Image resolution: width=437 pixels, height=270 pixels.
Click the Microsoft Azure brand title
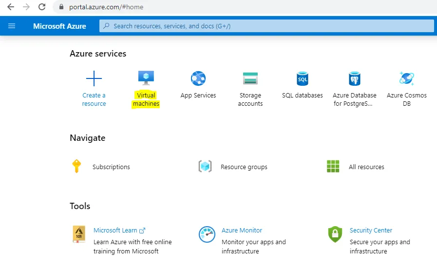[x=59, y=26]
